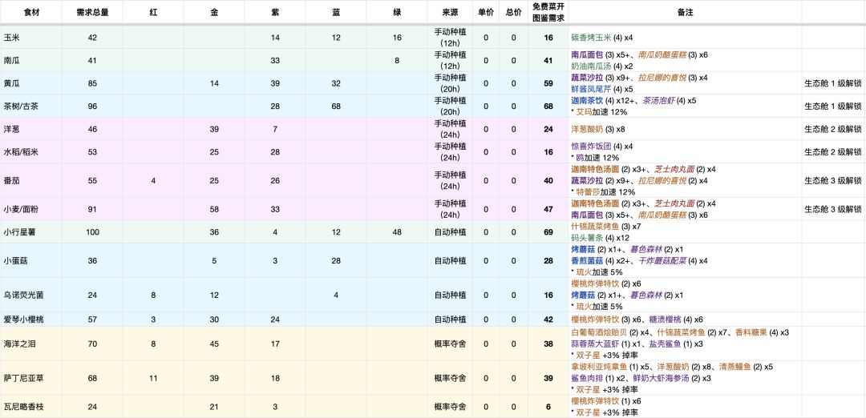Click the 红 column header
This screenshot has width=866, height=418.
coord(153,12)
